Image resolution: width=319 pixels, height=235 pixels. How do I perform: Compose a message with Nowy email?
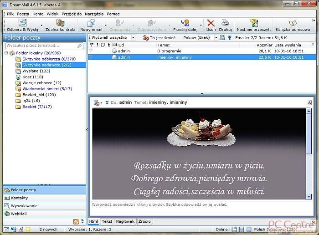[91, 23]
